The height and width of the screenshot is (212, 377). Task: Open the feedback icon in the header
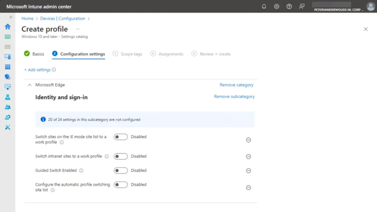pos(302,7)
